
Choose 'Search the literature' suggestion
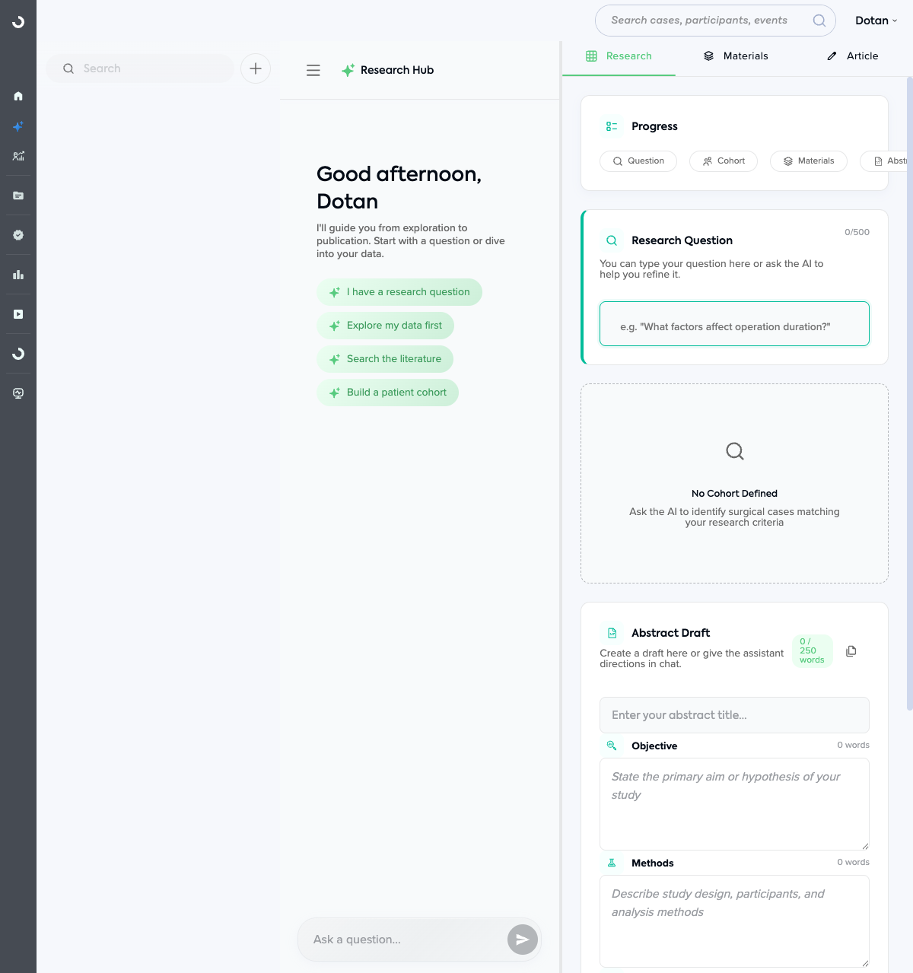(x=385, y=359)
